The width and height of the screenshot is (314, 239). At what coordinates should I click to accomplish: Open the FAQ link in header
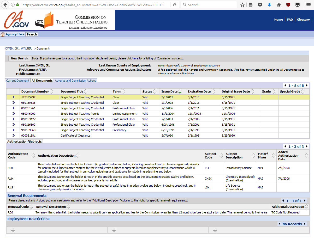point(290,20)
